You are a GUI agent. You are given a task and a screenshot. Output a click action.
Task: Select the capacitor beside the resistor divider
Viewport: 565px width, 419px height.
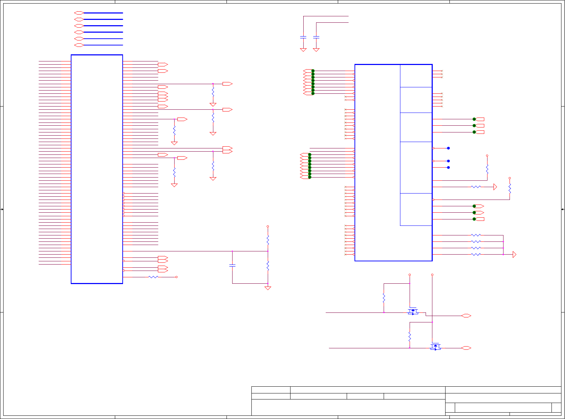point(232,266)
